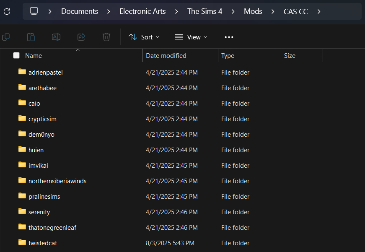This screenshot has width=365, height=252.
Task: Click twistedcat's date 8/3/2025 5:43 PM
Action: coord(170,243)
